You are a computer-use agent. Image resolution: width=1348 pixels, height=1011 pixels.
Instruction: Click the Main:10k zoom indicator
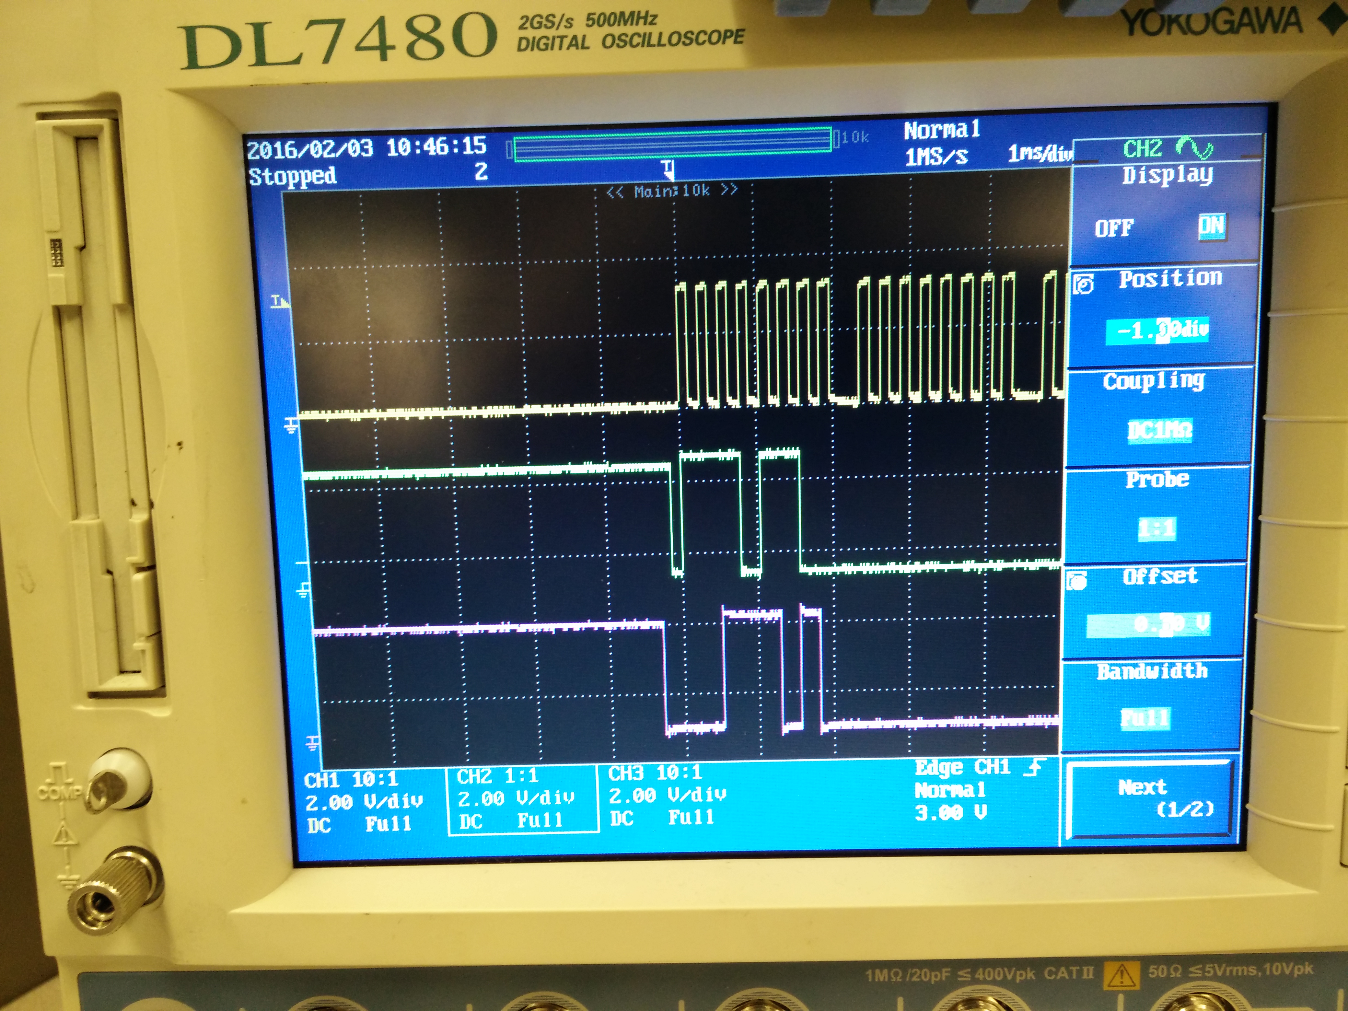(671, 192)
